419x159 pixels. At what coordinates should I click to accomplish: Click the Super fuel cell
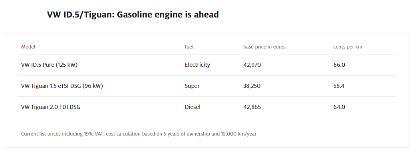[192, 86]
